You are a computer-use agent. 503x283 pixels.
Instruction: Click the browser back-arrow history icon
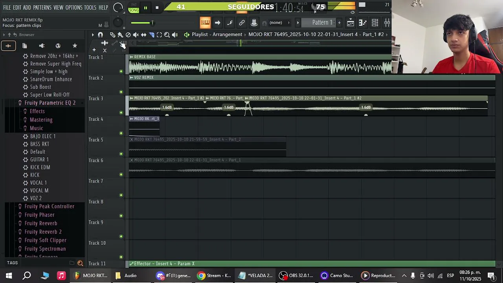tap(15, 35)
